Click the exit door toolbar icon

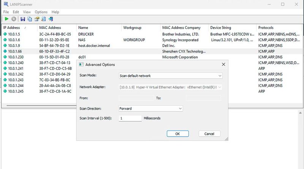(x=51, y=19)
